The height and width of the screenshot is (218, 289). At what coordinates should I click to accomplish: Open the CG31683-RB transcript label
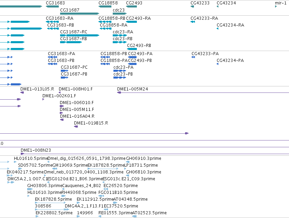61,25
